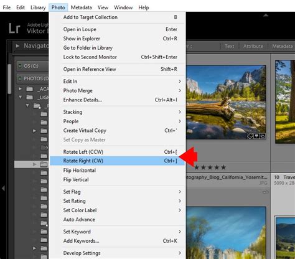Image resolution: width=295 pixels, height=259 pixels.
Task: Open the Metadata menu
Action: (x=82, y=7)
